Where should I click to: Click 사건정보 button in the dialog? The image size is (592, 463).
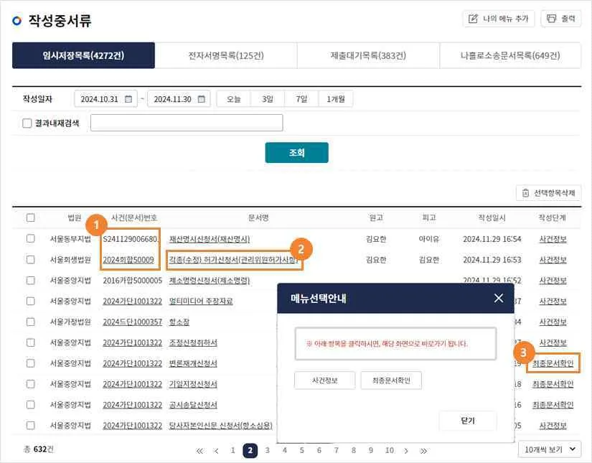pos(324,380)
